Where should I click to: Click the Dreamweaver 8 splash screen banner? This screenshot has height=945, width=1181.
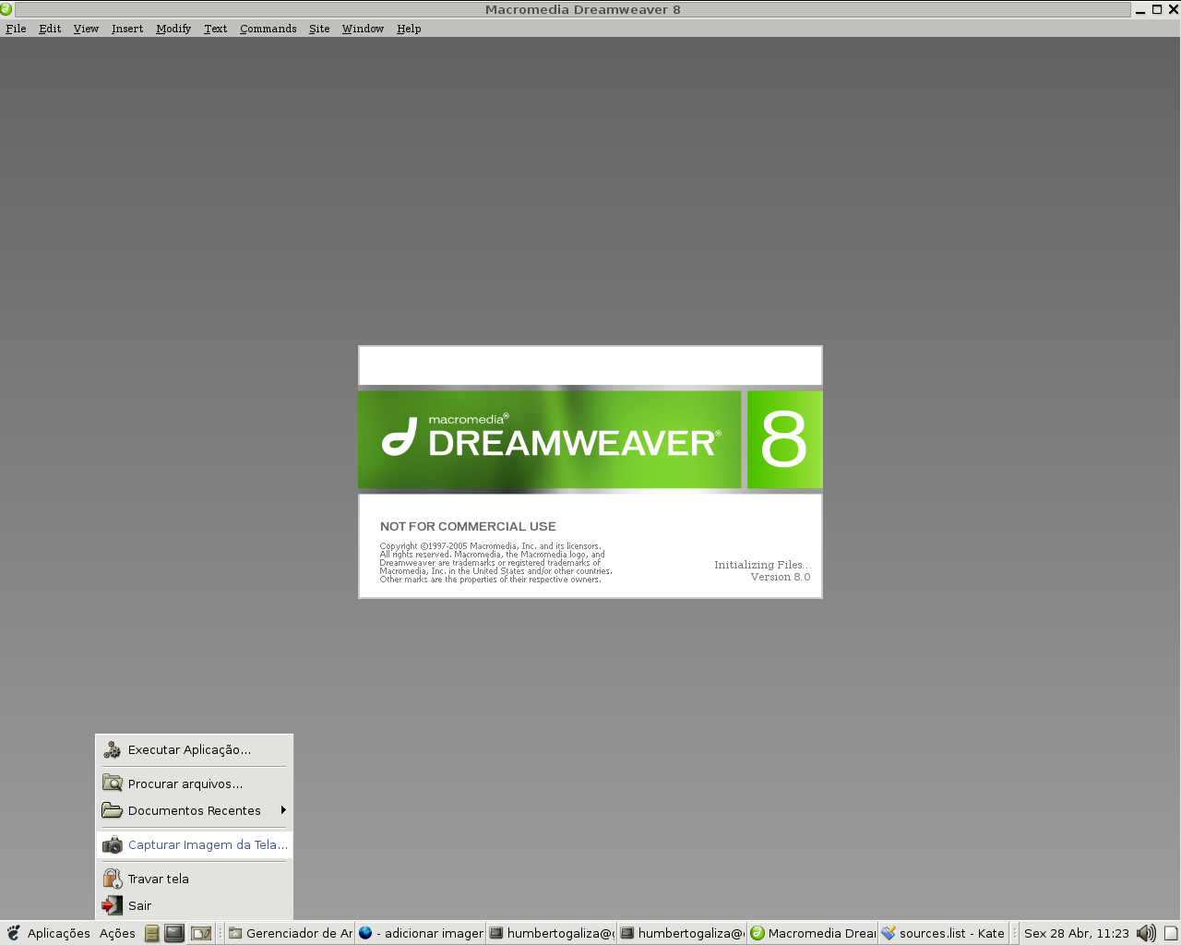pos(590,439)
